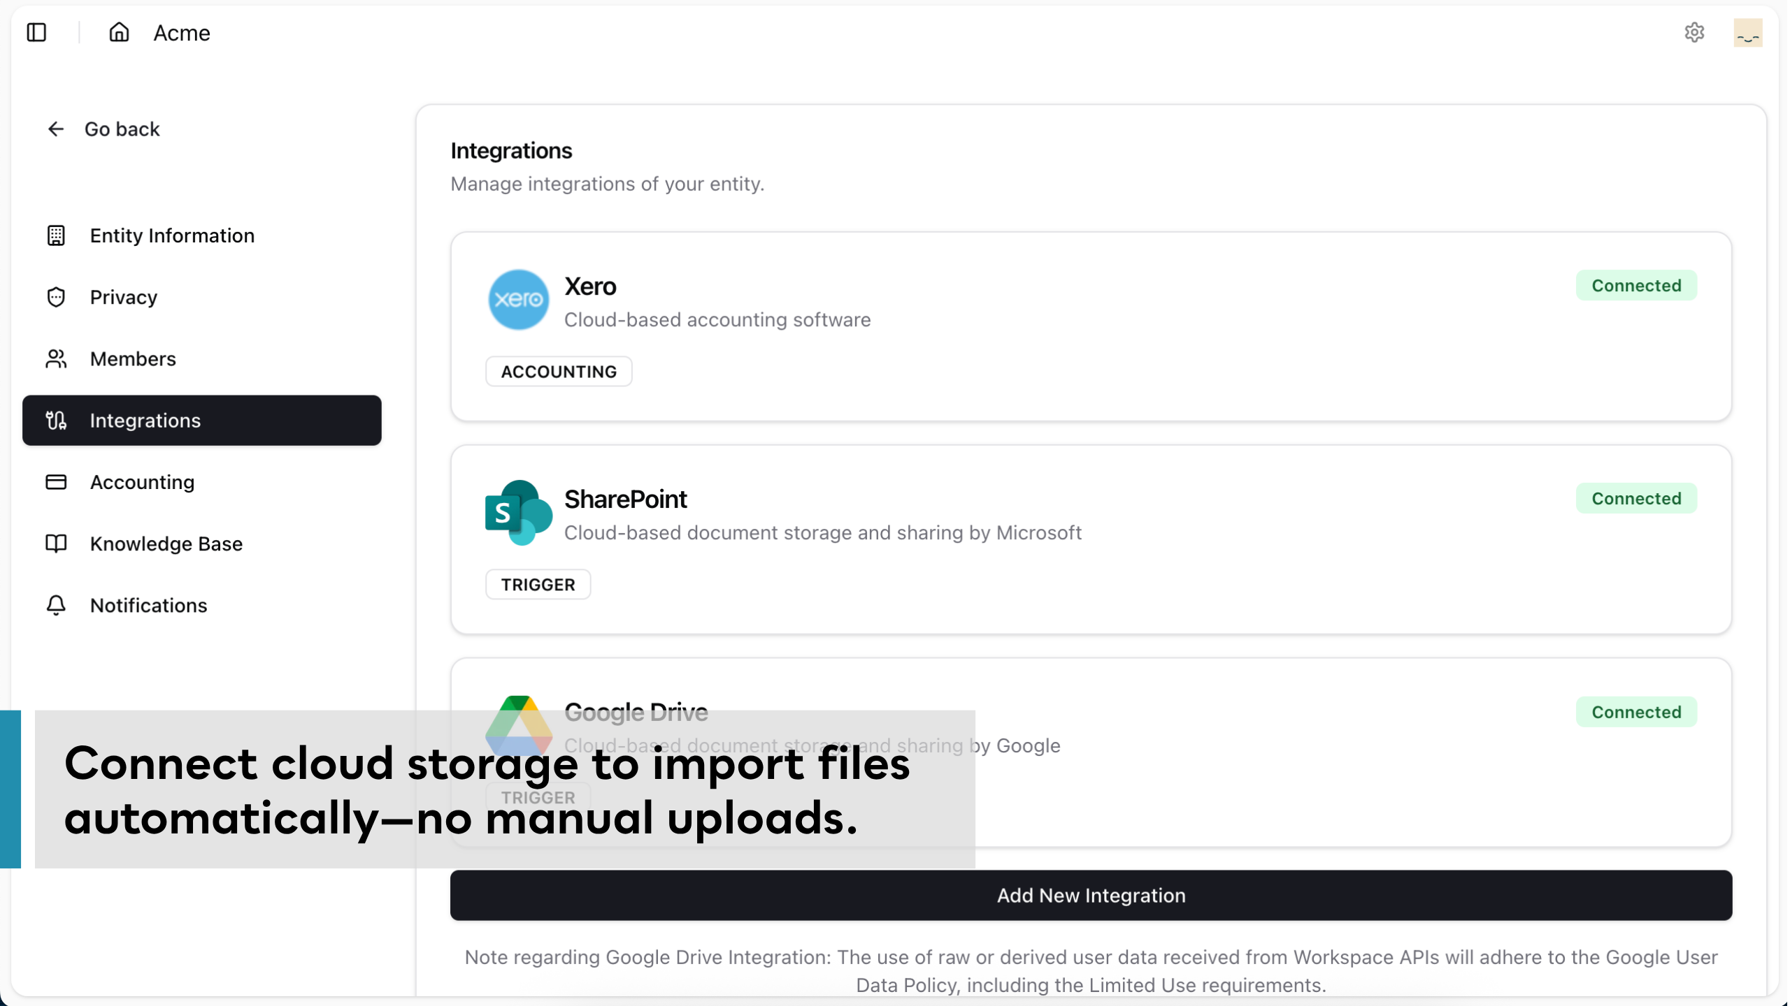The width and height of the screenshot is (1790, 1006).
Task: Click the Entity Information building icon
Action: (x=56, y=236)
